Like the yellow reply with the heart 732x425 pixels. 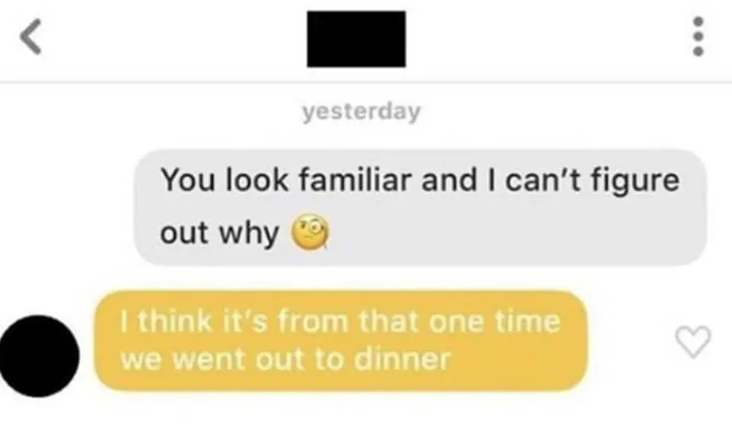693,341
